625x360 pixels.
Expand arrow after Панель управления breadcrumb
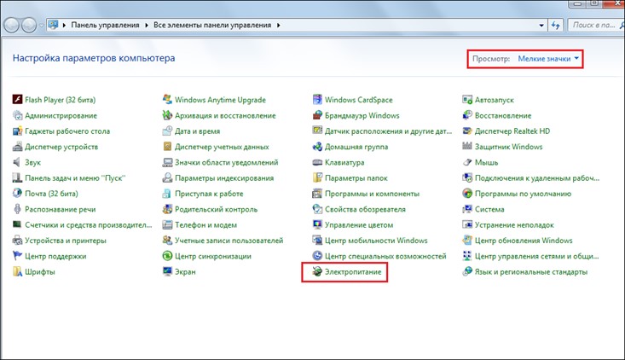pos(146,26)
